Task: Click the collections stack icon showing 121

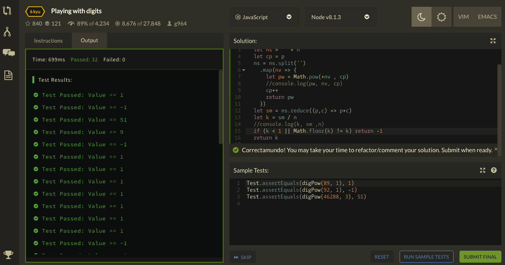Action: 47,24
